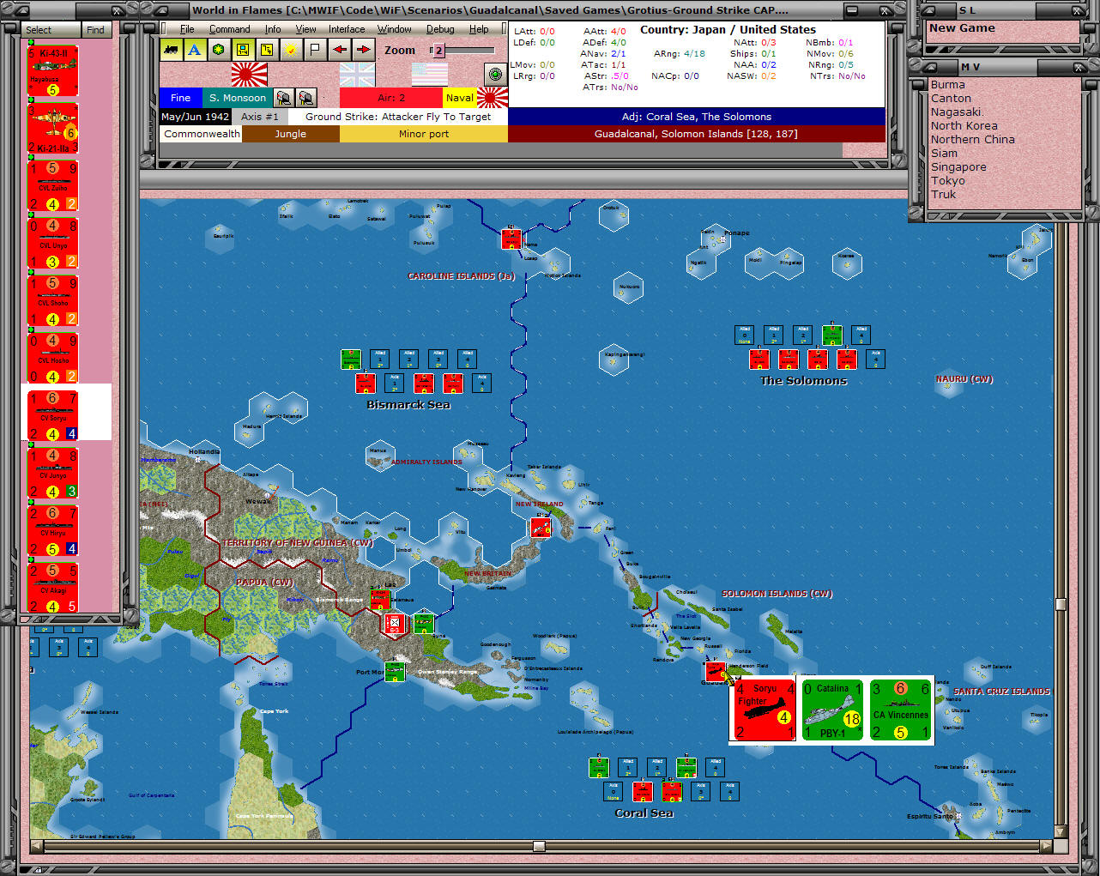Select the highlighted CV Soryu carrier unit
The width and height of the screenshot is (1100, 876).
point(53,416)
